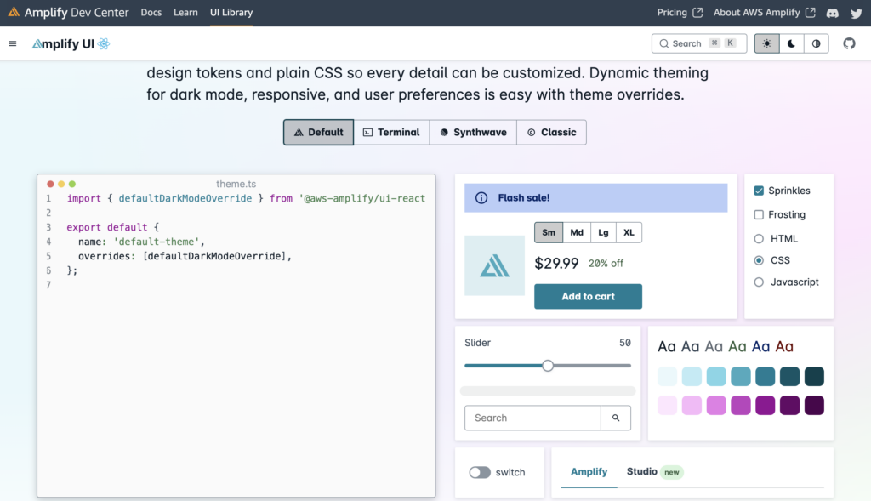This screenshot has height=501, width=871.
Task: Click the demo Search input field
Action: [532, 418]
